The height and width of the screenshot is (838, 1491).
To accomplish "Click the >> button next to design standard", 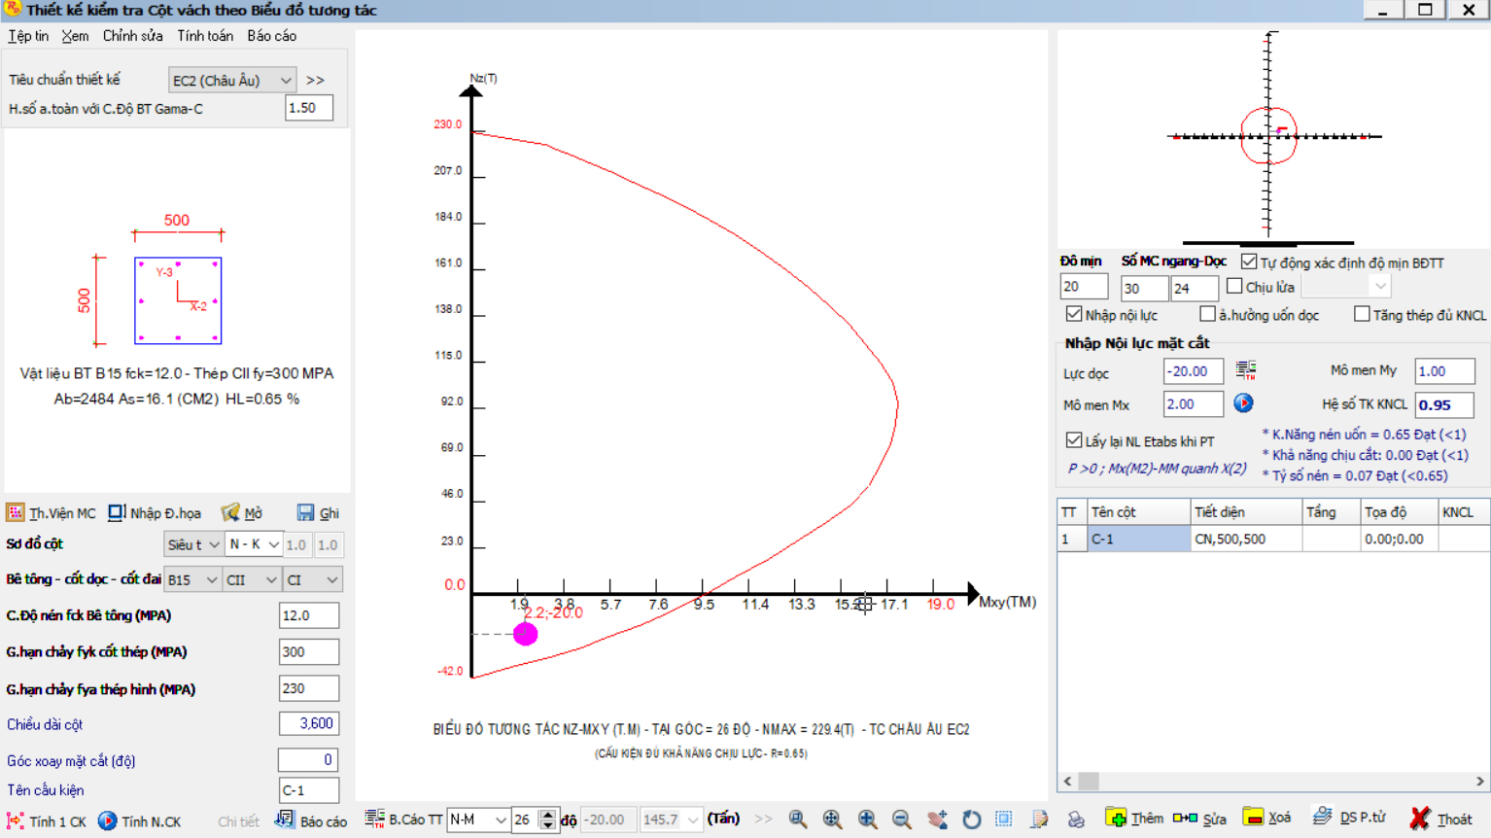I will [316, 80].
